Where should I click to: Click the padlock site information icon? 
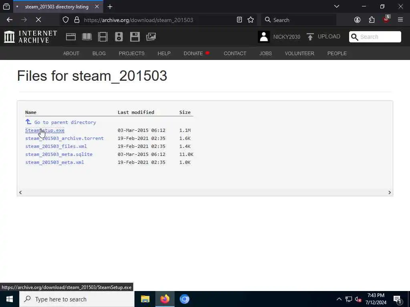(76, 20)
